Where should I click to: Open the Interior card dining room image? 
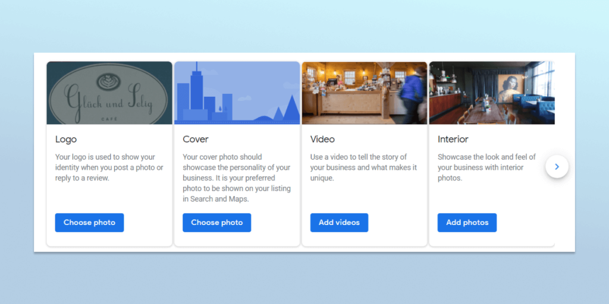tap(492, 93)
